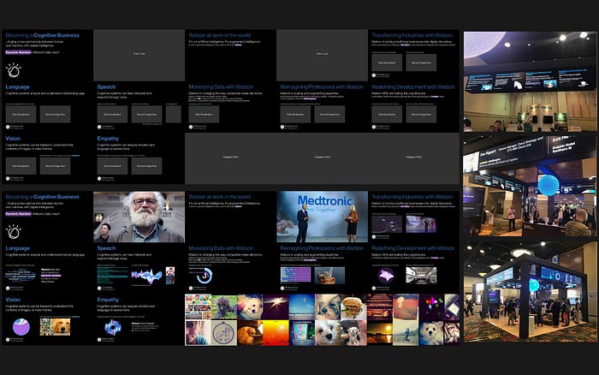Viewport: 599px width, 375px height.
Task: Select the purple poodle photo in the Instagram grid
Action: click(224, 307)
